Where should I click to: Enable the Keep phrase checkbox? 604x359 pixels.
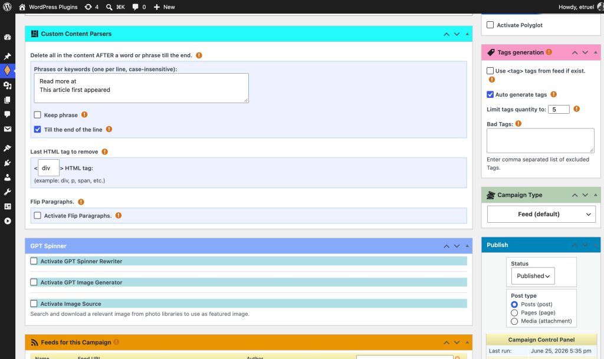(37, 115)
